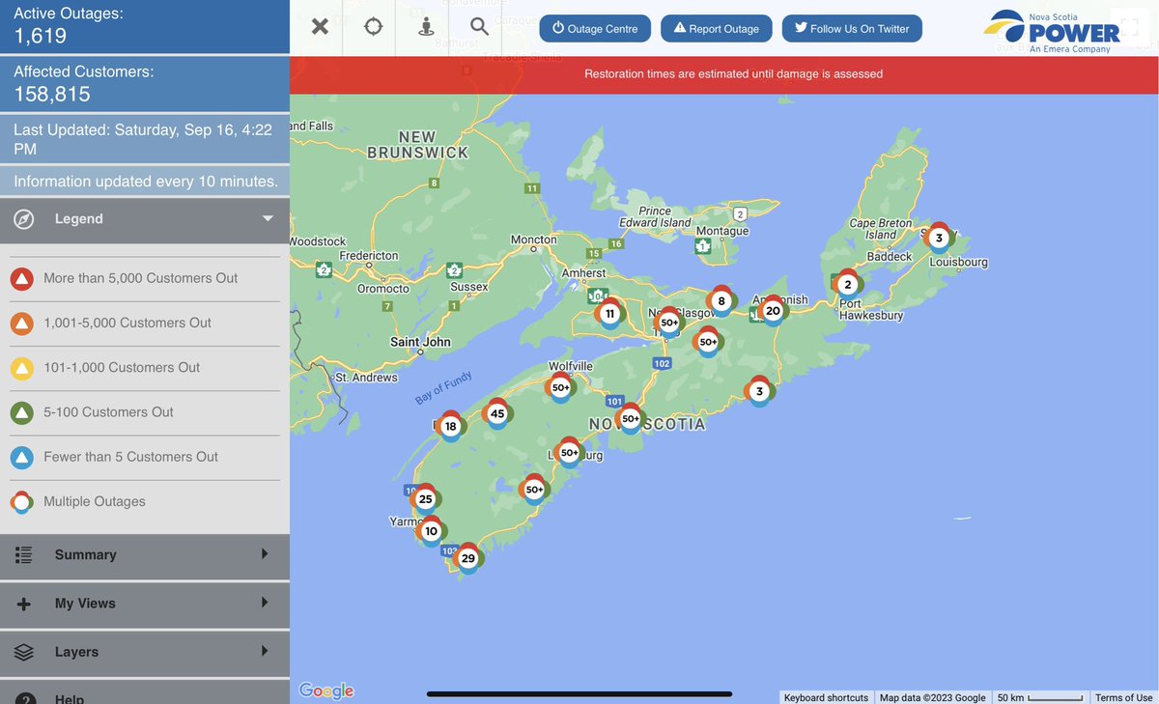Click the Affected Customers 158,815 panel

point(145,85)
